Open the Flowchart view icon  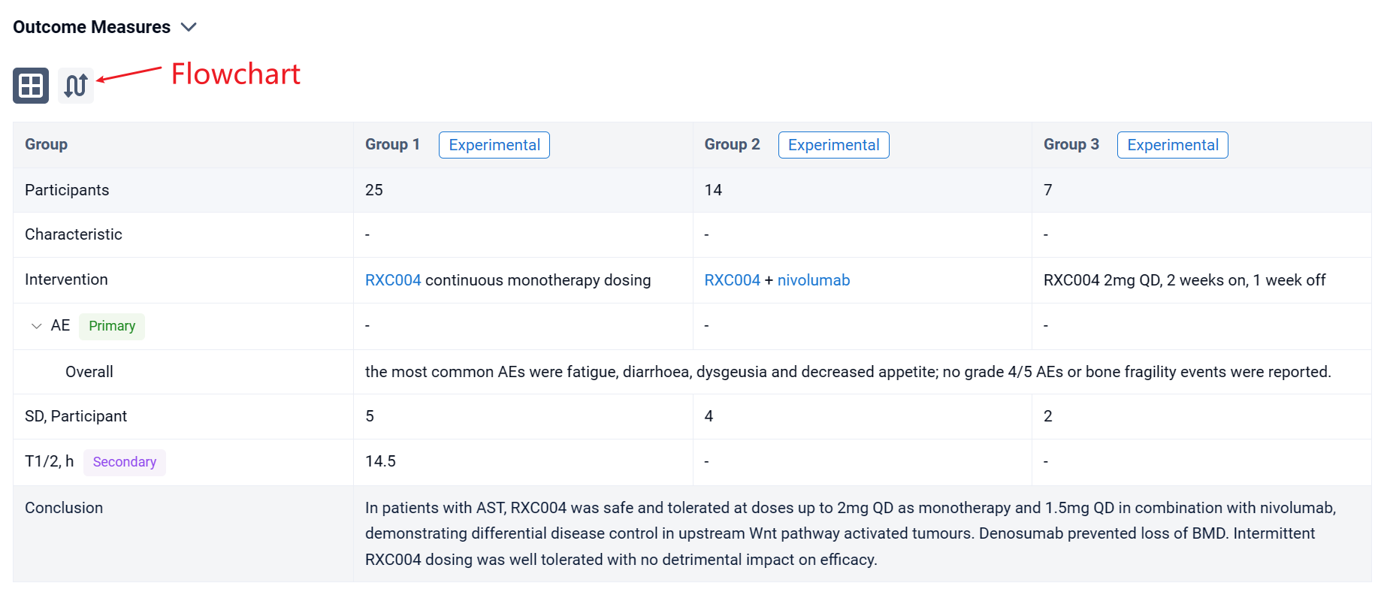(x=76, y=86)
